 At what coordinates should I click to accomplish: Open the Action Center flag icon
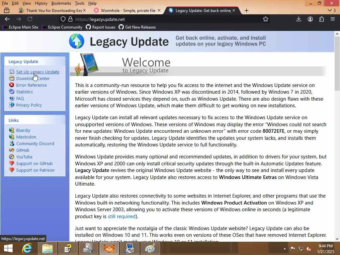tap(293, 249)
